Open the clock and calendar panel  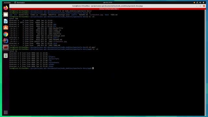coord(108,3)
